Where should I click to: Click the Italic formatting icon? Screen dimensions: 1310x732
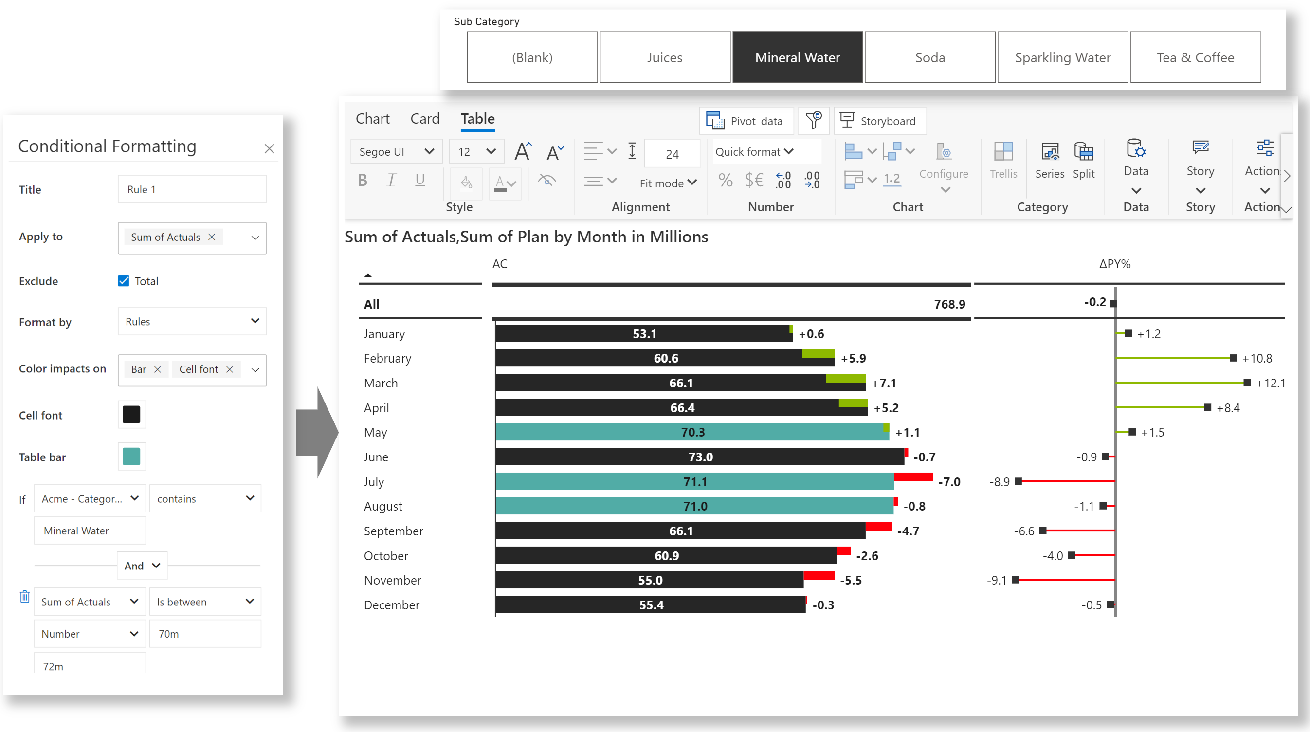(391, 180)
